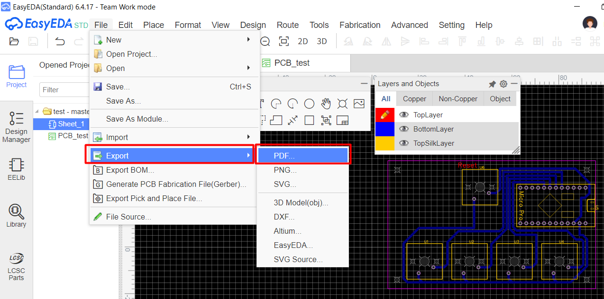The height and width of the screenshot is (299, 604).
Task: Choose Export BOM... menu entry
Action: [x=172, y=170]
